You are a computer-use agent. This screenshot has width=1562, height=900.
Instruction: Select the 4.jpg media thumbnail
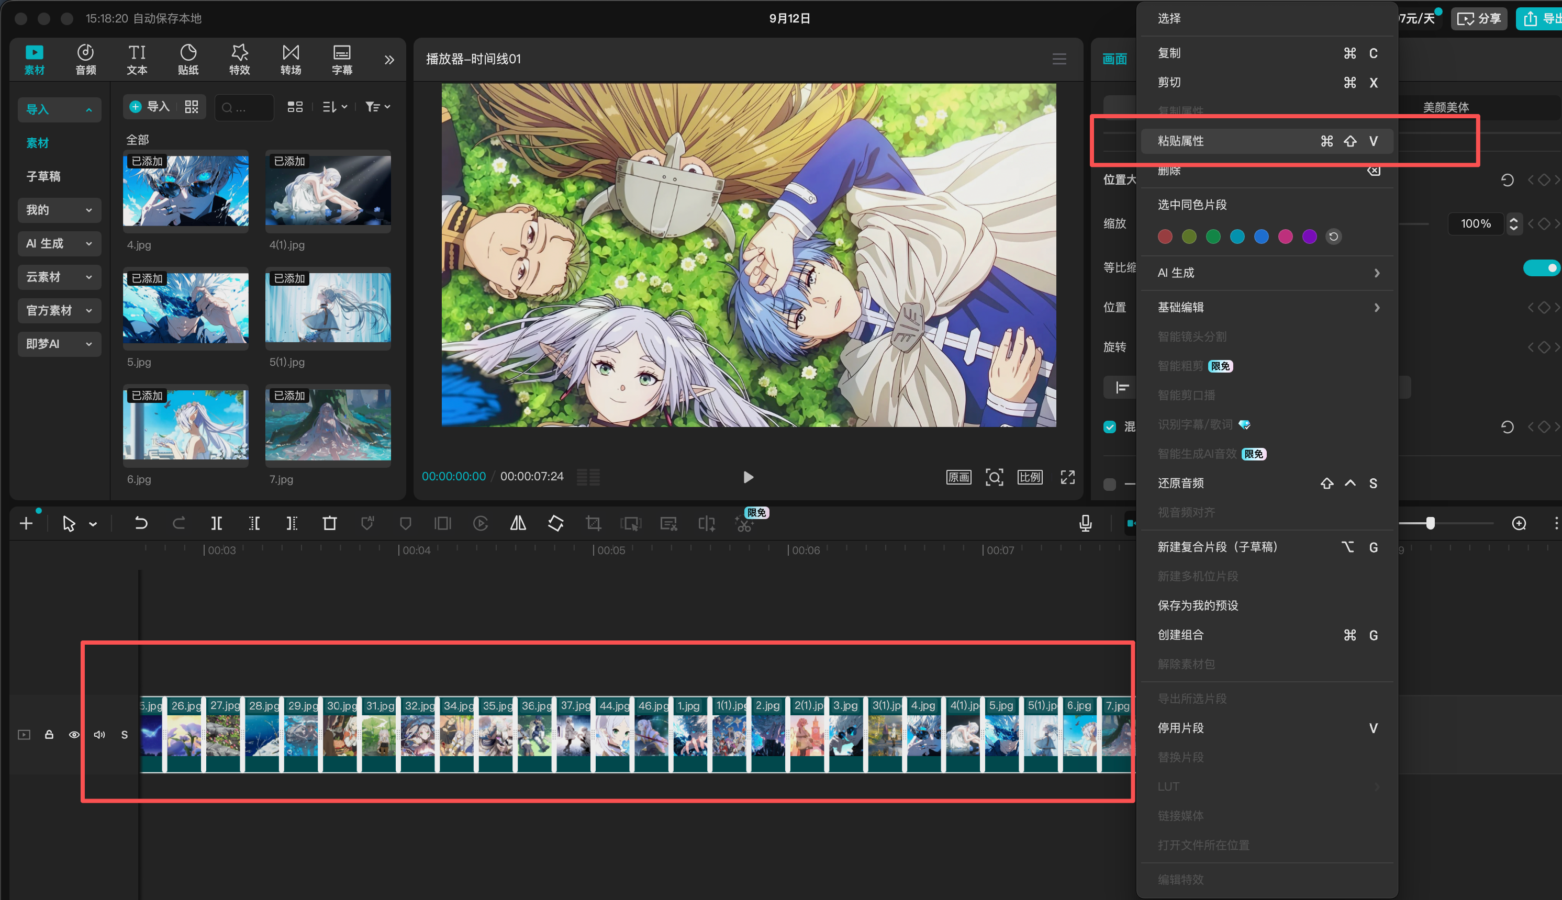[x=185, y=191]
